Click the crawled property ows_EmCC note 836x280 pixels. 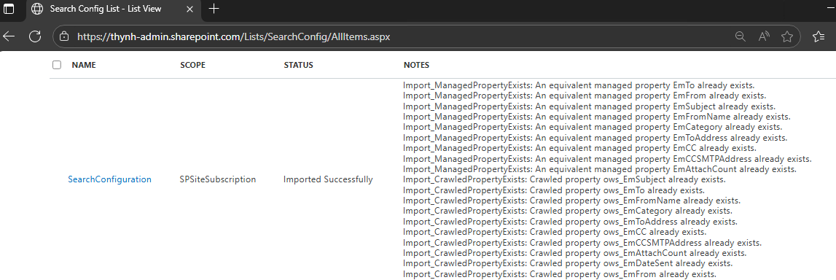click(x=555, y=232)
